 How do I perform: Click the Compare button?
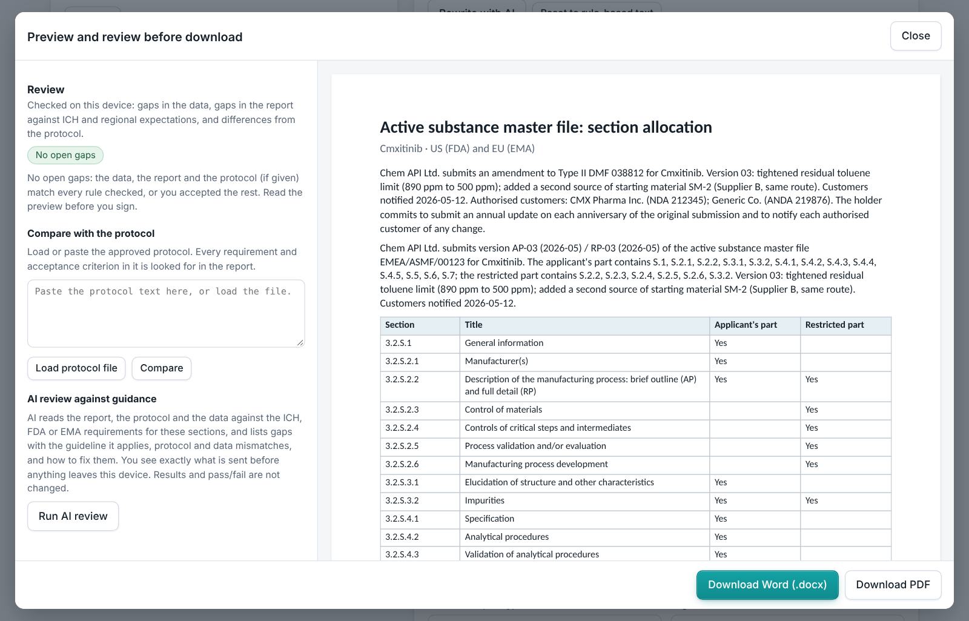162,368
